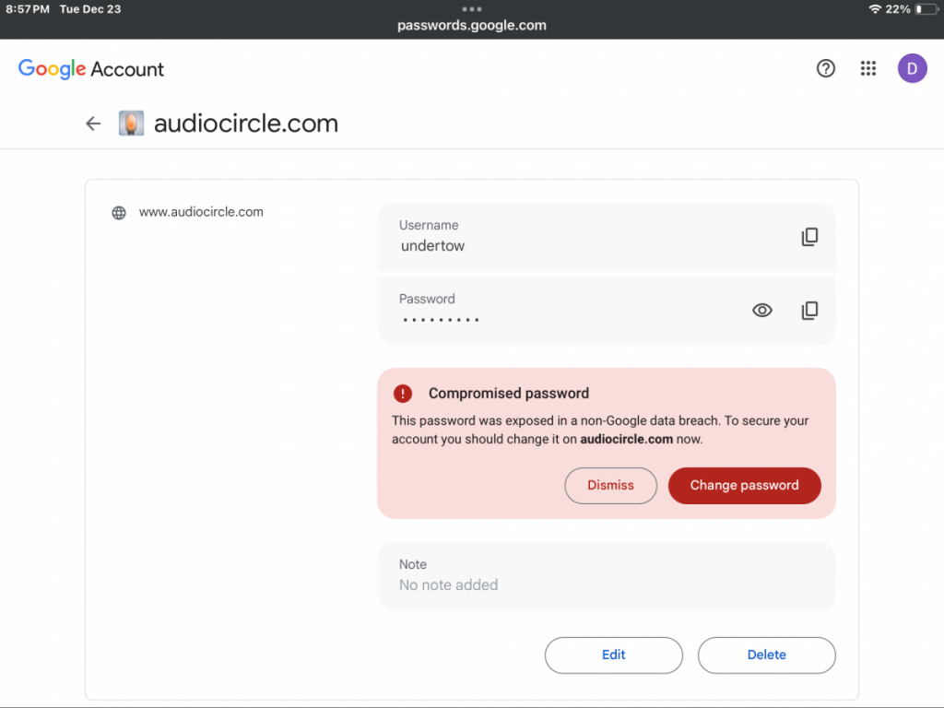Copy the username to clipboard

(x=809, y=237)
